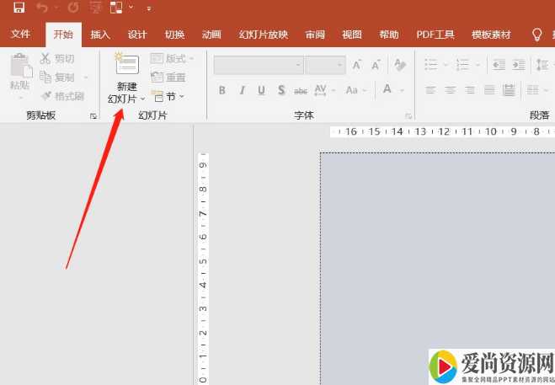Apply numbered list formatting
This screenshot has height=385, width=555.
coord(462,65)
